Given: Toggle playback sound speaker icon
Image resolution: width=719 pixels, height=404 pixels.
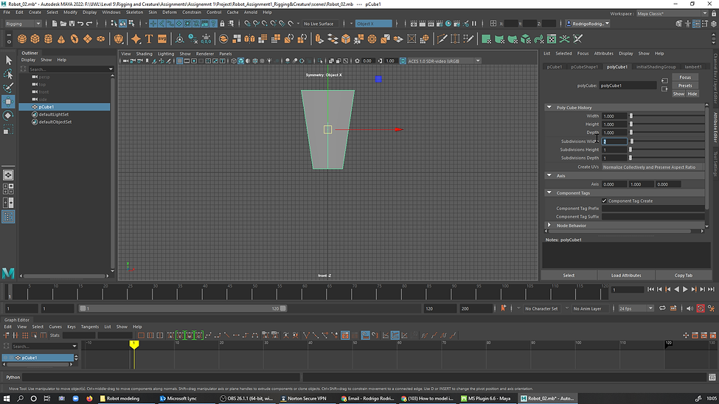Looking at the screenshot, I should tap(690, 309).
